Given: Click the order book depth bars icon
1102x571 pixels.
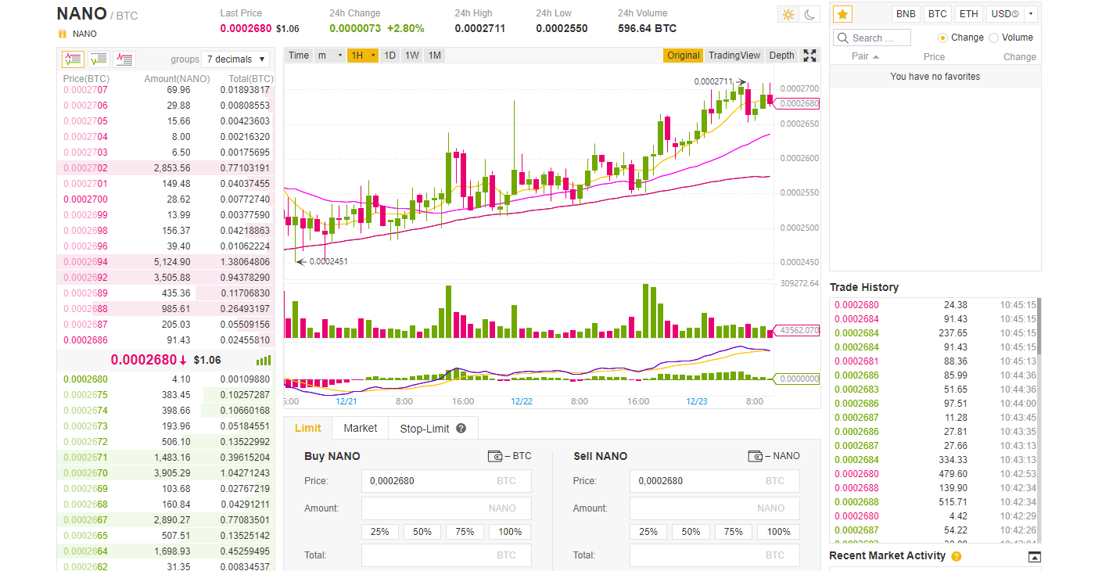Looking at the screenshot, I should tap(264, 360).
